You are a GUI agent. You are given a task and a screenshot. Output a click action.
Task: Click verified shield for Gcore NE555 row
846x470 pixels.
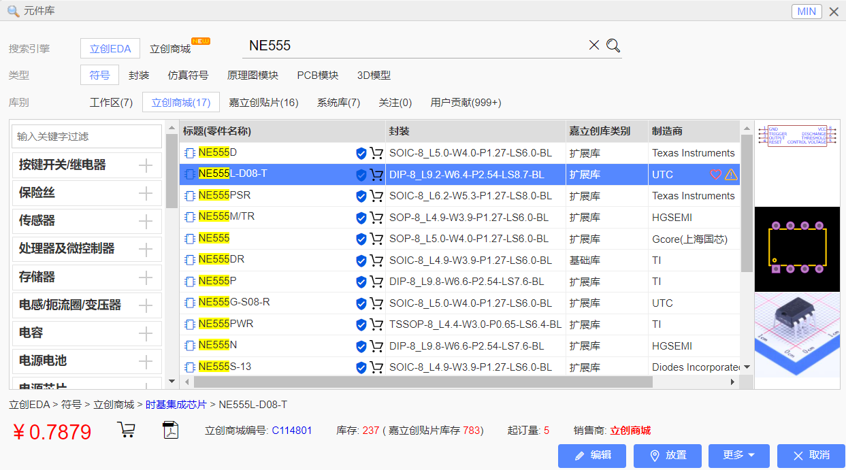click(x=361, y=239)
